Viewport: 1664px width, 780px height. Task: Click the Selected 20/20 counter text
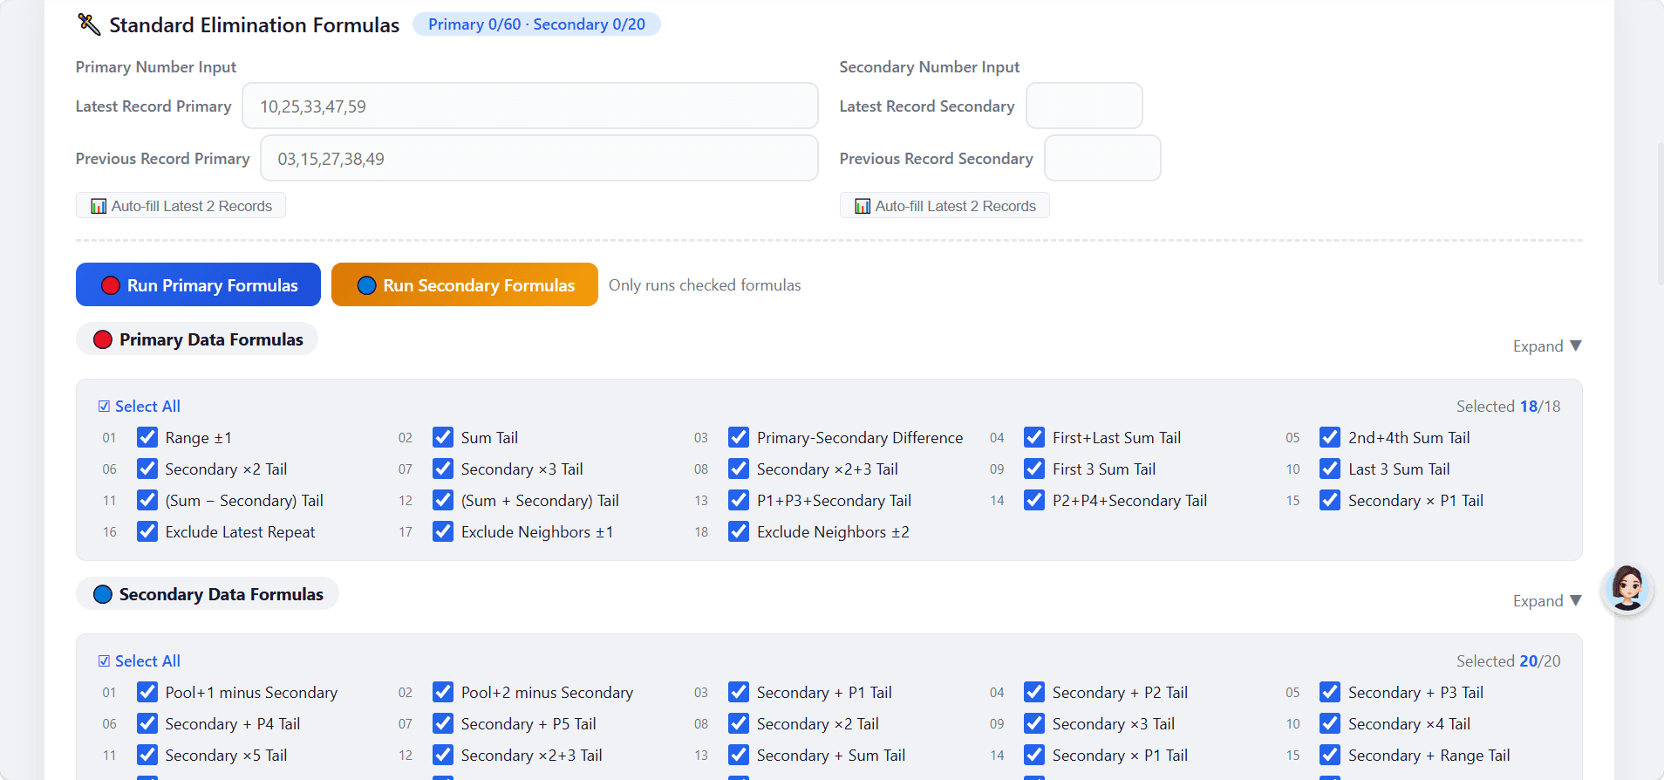click(x=1508, y=661)
